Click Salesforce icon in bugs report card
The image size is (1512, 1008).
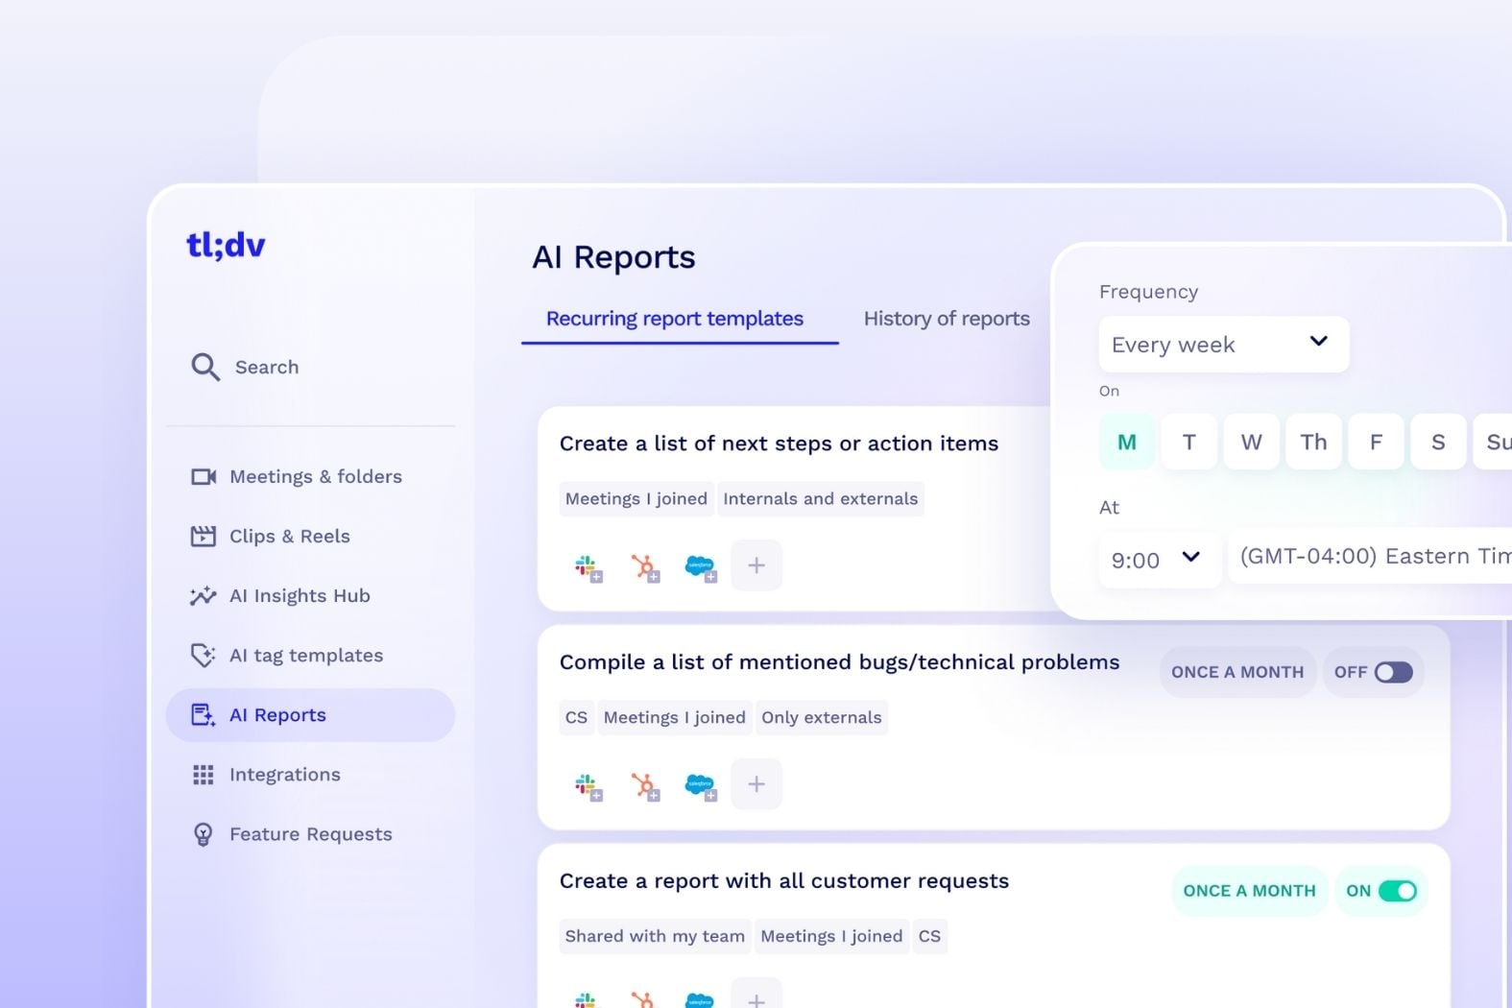[701, 786]
